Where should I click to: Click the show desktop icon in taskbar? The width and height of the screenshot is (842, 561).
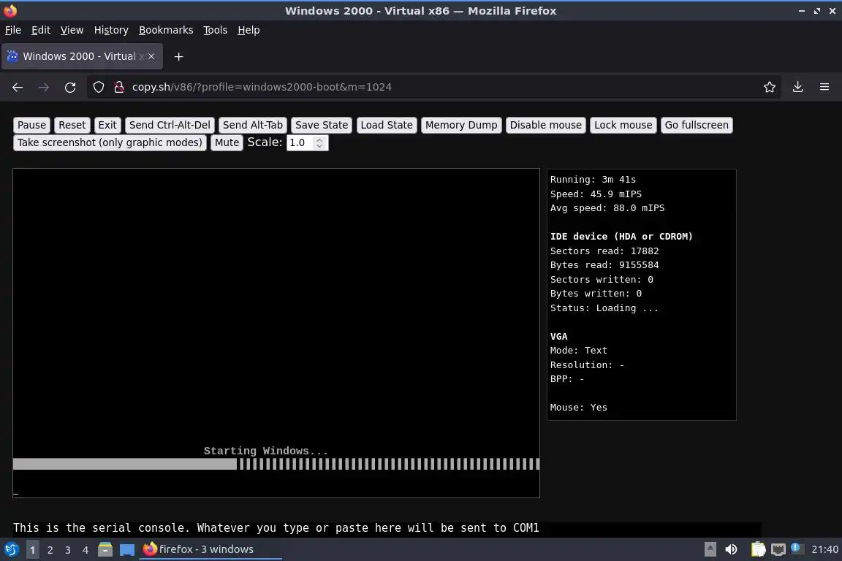pyautogui.click(x=126, y=549)
